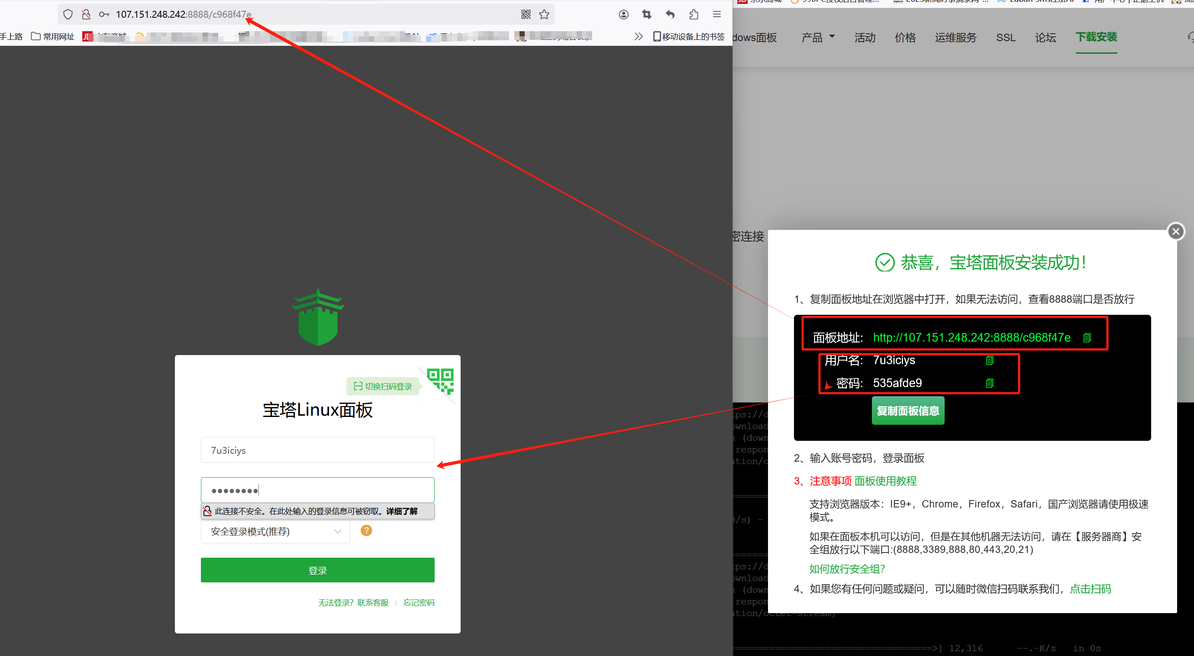
Task: Open the mobile device bookmarks folder
Action: (x=688, y=36)
